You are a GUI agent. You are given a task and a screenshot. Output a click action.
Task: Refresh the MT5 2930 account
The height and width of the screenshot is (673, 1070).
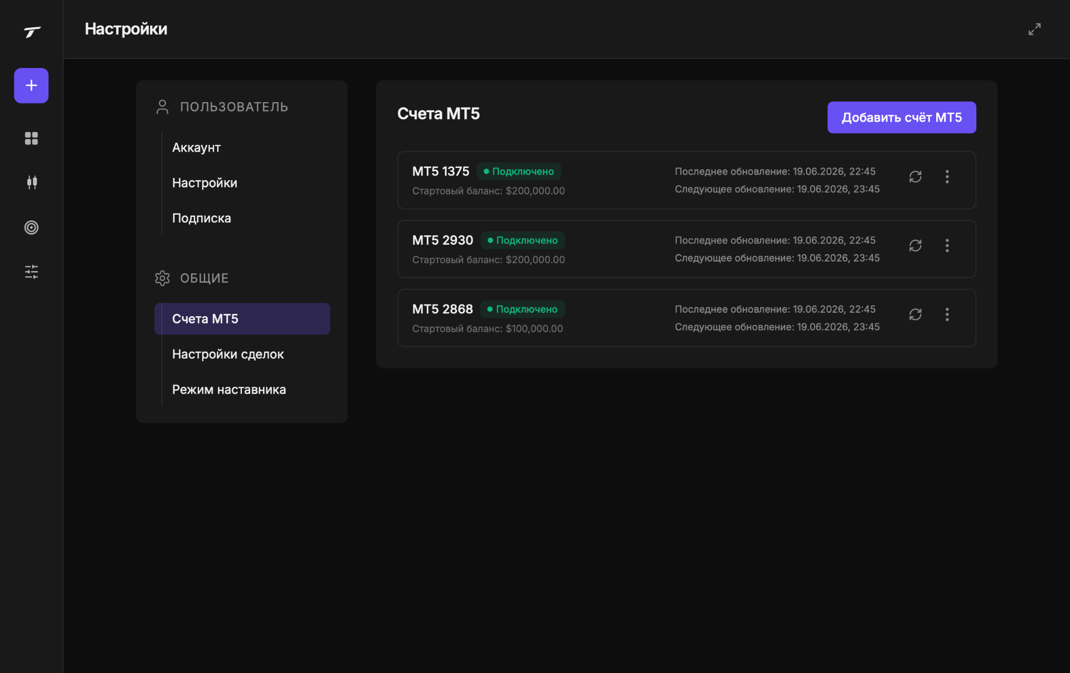(915, 245)
